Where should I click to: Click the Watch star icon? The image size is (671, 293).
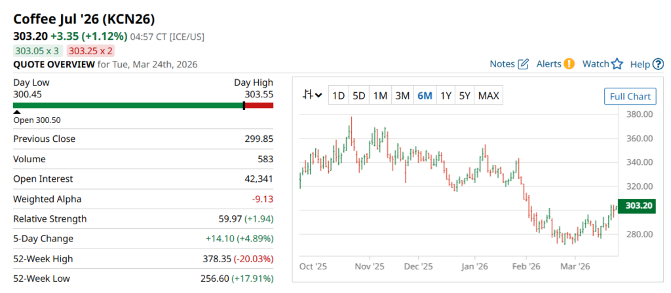[617, 64]
